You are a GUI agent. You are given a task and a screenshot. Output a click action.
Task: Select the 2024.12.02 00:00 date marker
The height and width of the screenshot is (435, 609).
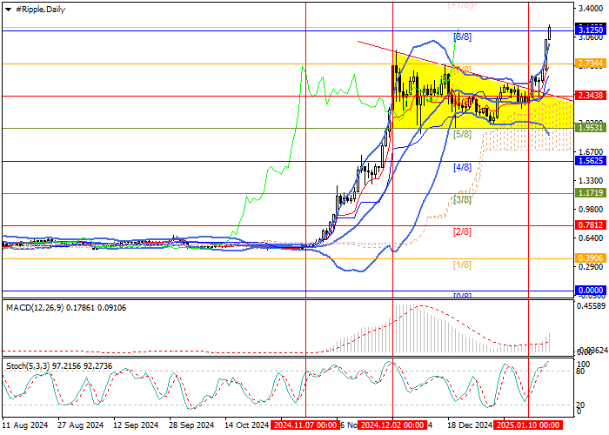(x=392, y=425)
